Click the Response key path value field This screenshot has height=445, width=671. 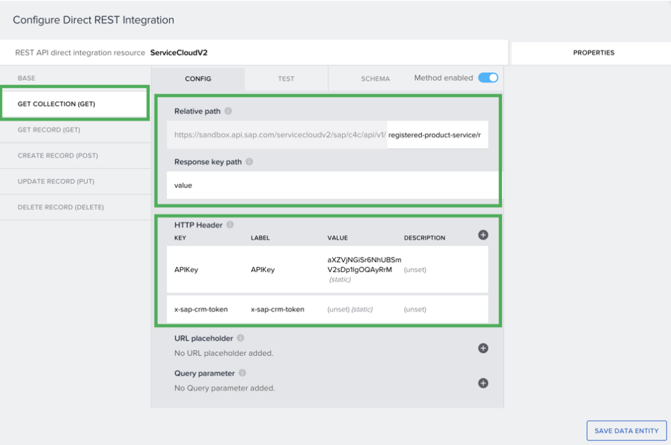tap(328, 185)
